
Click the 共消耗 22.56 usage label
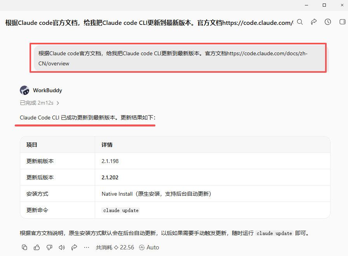tap(115, 247)
